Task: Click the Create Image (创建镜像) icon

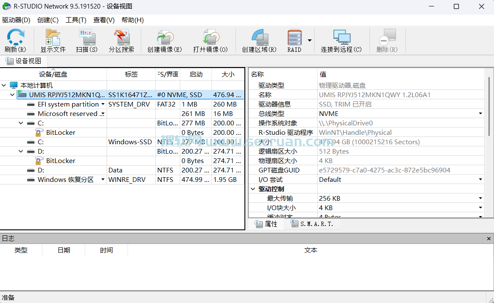Action: click(165, 37)
